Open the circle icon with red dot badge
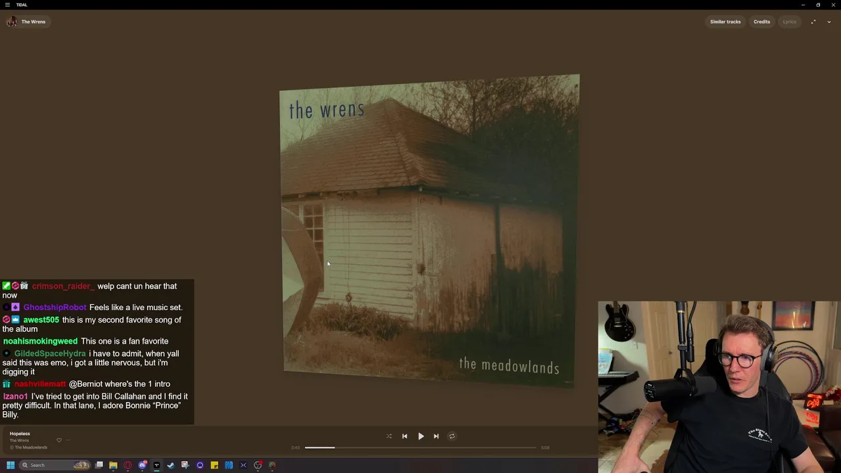The height and width of the screenshot is (473, 841). (x=258, y=465)
